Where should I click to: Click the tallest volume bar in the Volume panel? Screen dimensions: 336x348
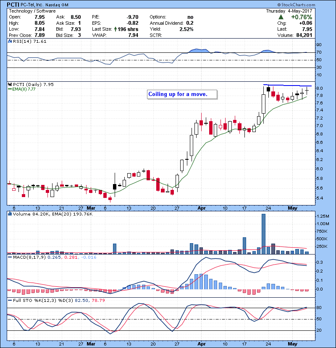click(x=263, y=234)
